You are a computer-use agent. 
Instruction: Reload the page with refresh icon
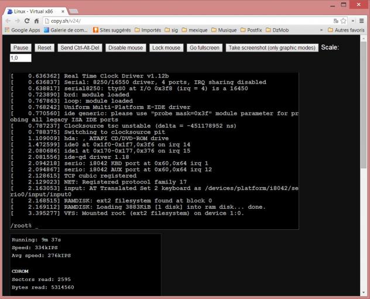[x=28, y=21]
